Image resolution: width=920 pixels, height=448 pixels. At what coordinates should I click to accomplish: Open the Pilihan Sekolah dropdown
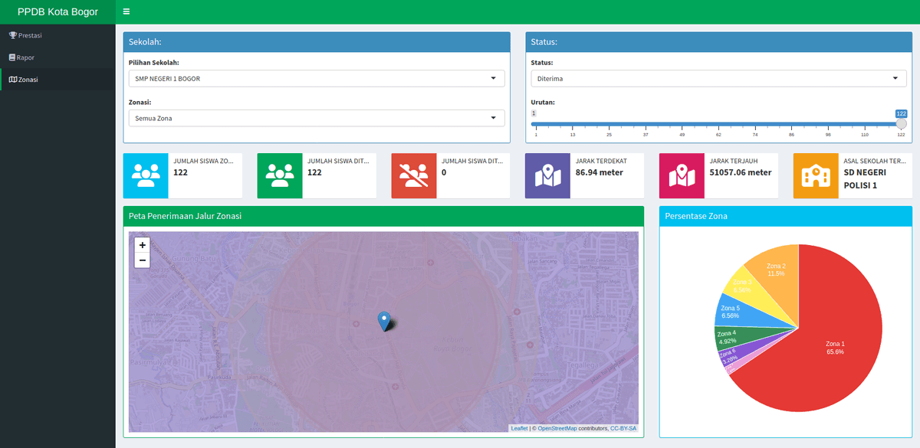pyautogui.click(x=317, y=78)
